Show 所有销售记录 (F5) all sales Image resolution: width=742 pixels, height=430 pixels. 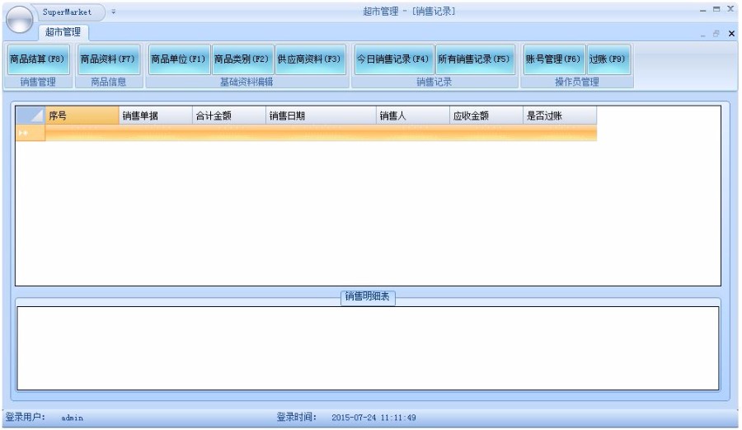tap(475, 59)
